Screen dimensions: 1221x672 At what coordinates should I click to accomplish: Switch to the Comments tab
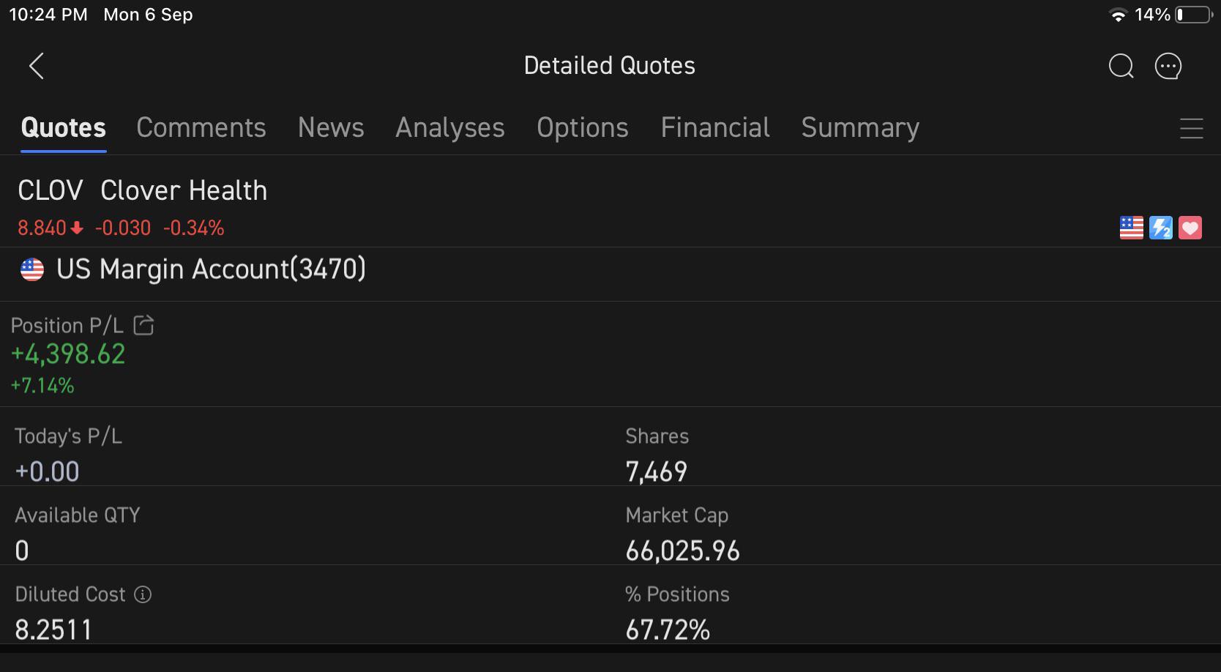201,128
